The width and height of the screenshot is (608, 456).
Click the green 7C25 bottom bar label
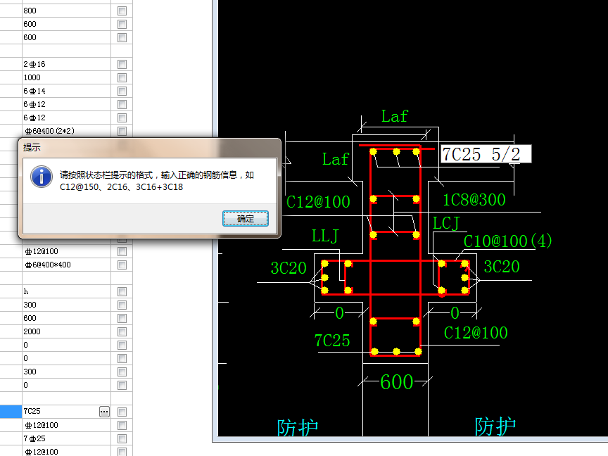click(332, 341)
